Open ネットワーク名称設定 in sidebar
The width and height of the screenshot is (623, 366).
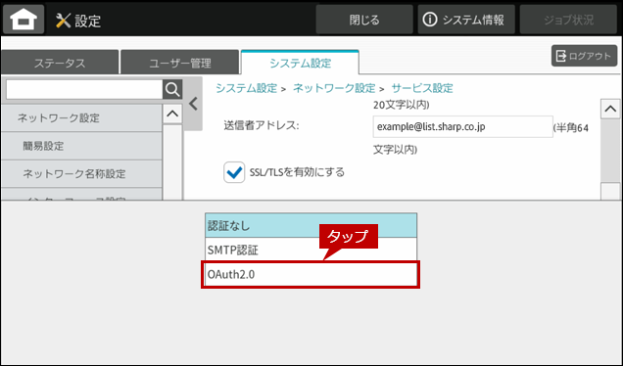(81, 173)
